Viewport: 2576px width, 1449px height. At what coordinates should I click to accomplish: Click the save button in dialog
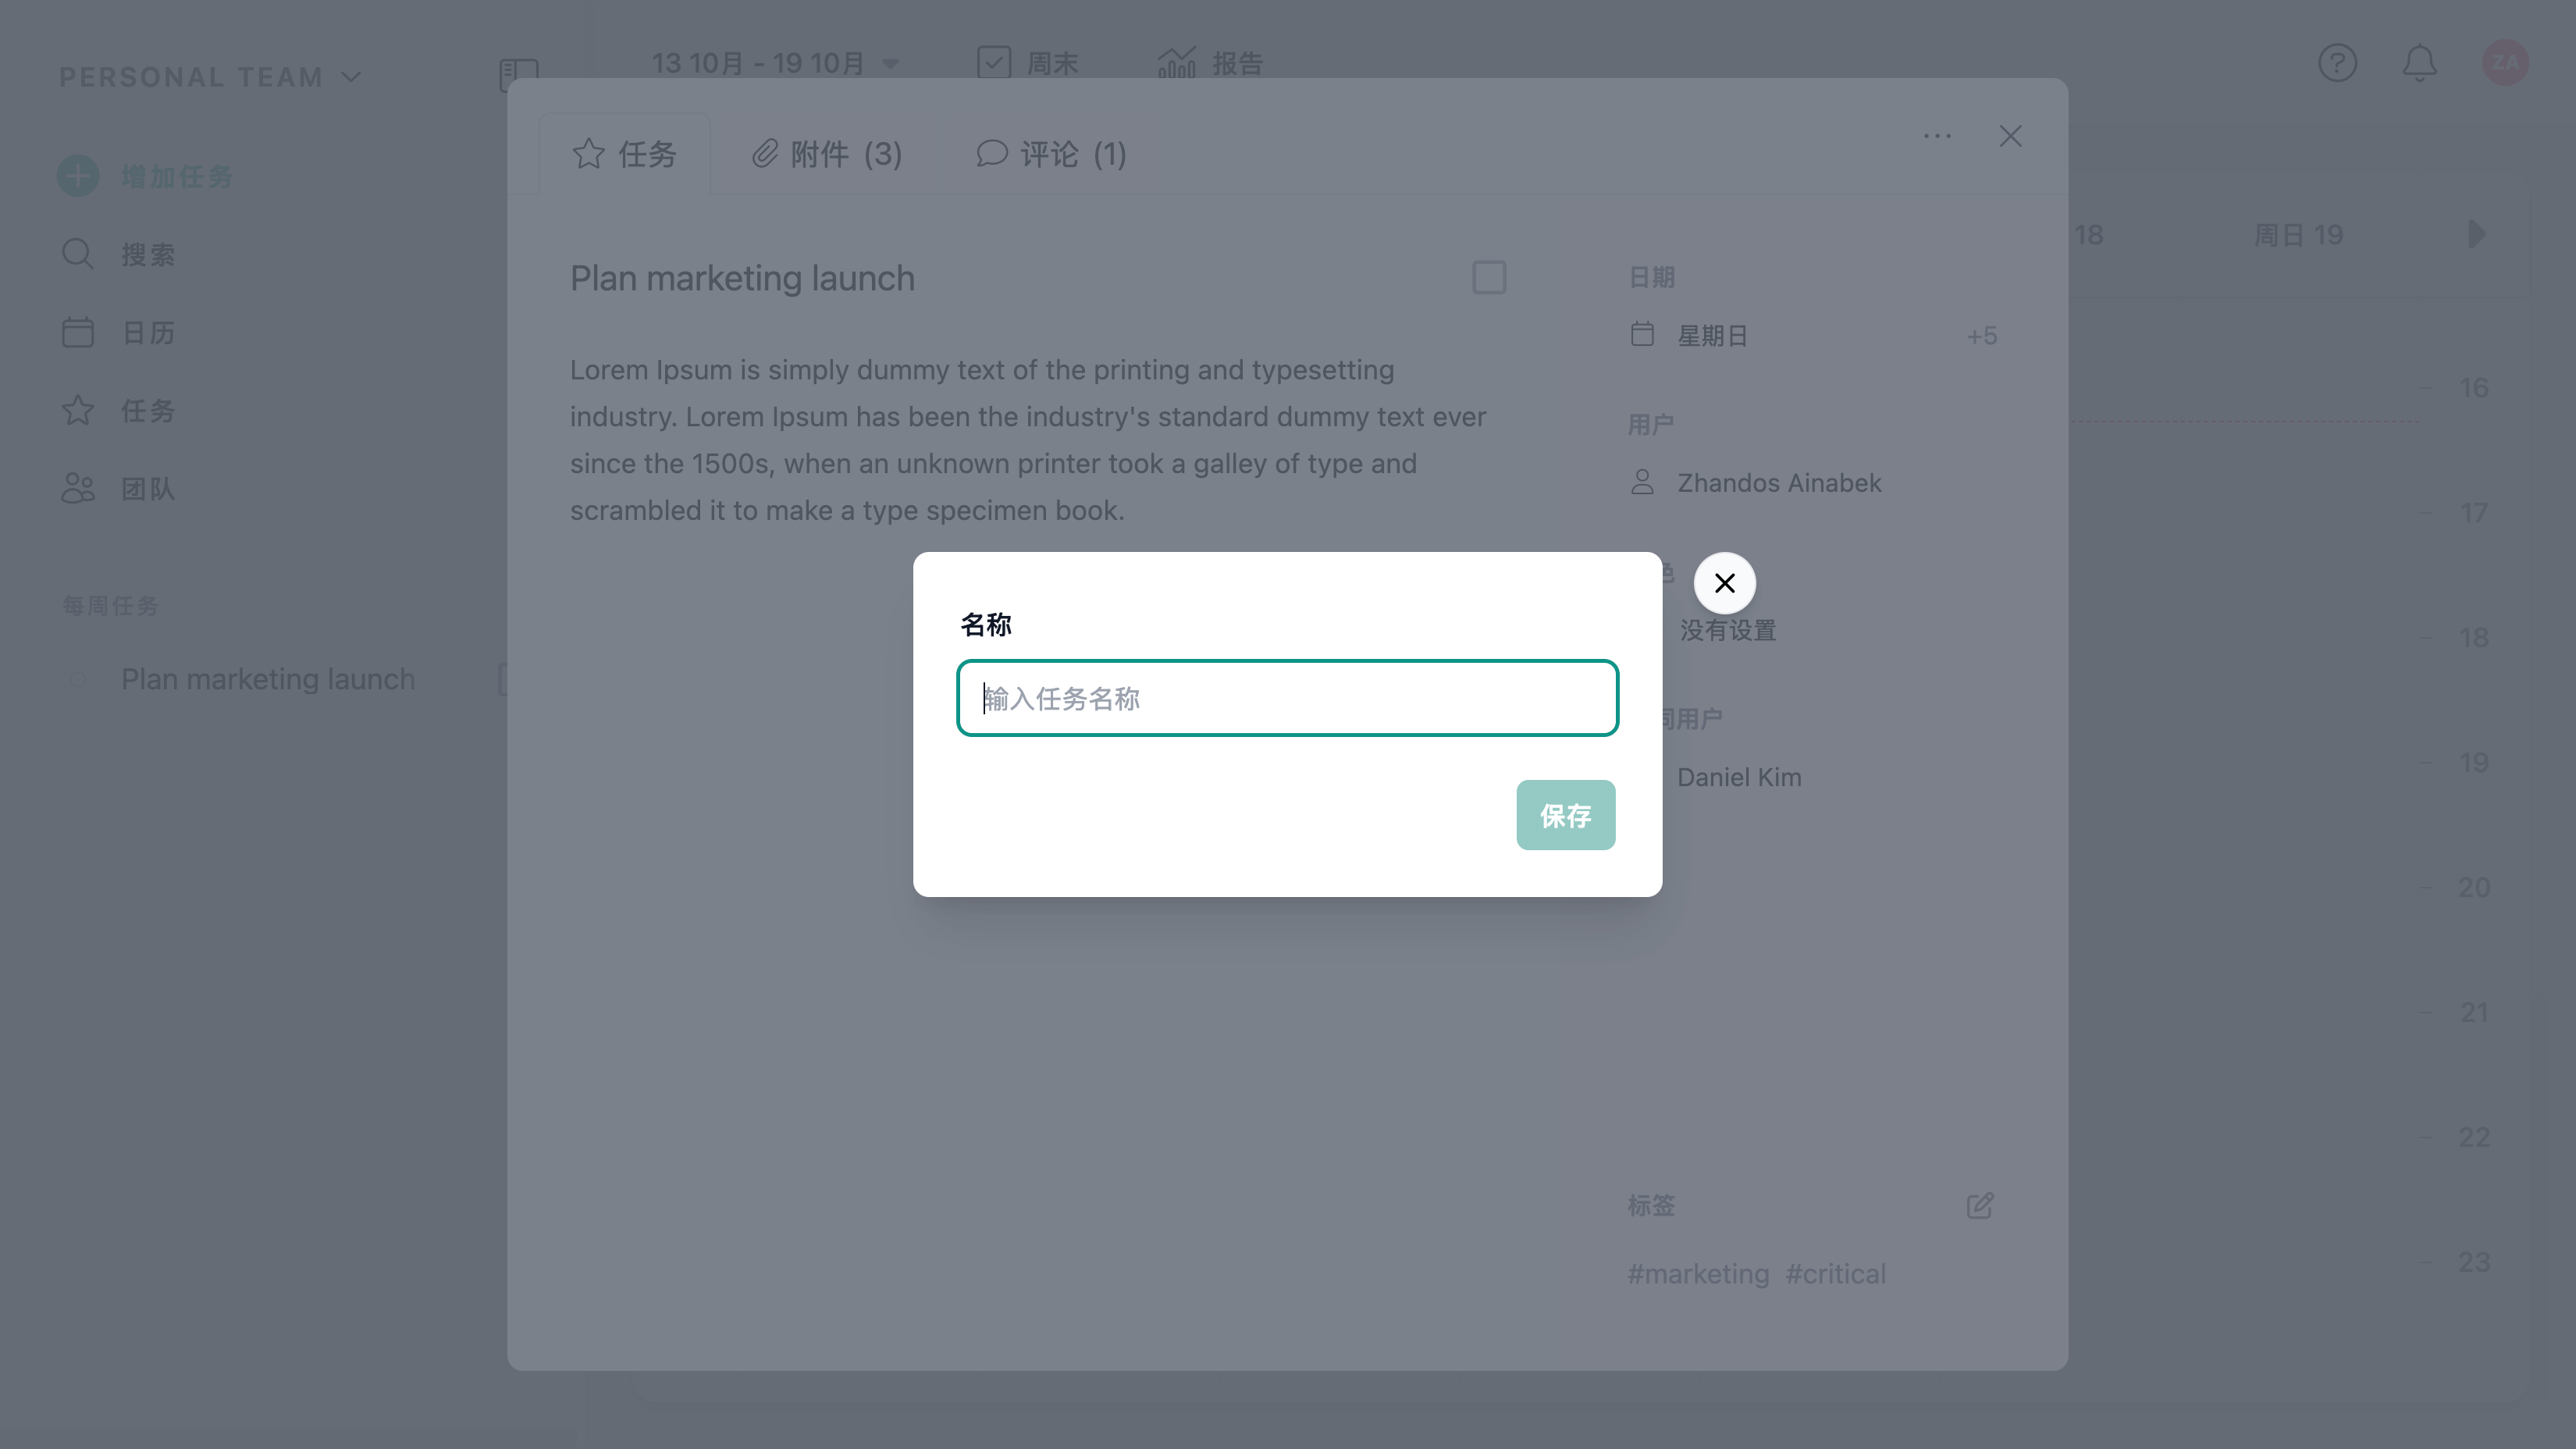click(x=1565, y=815)
